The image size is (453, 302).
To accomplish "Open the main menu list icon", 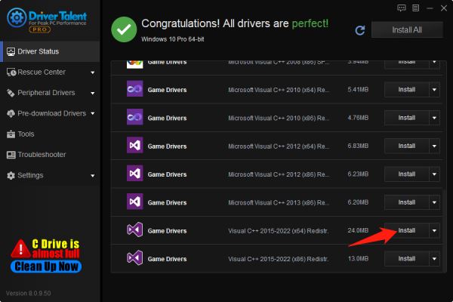I will (x=415, y=8).
